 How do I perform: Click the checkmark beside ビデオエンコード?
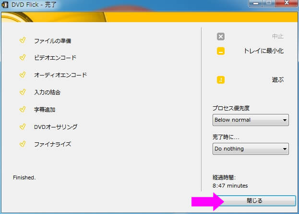[23, 57]
